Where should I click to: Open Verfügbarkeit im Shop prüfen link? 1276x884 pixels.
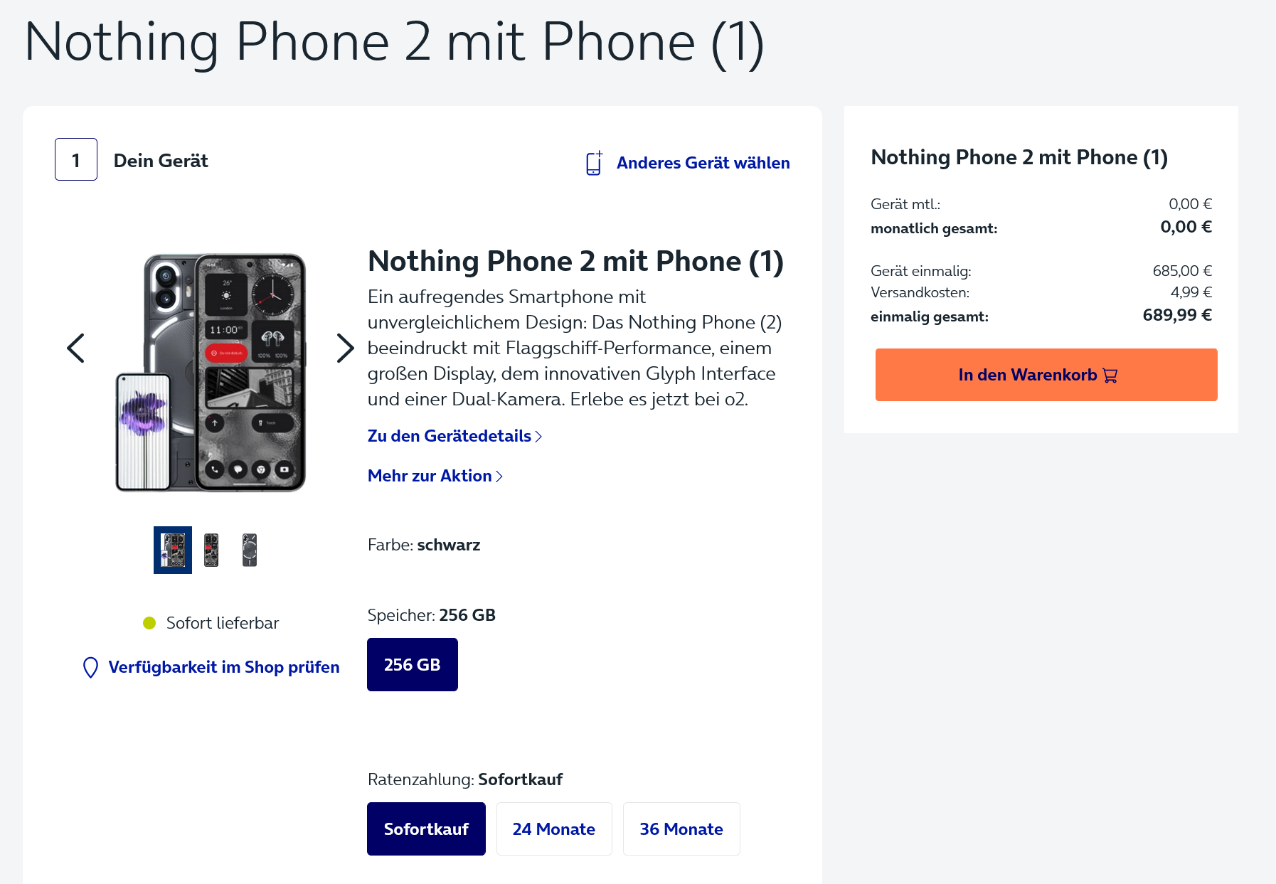click(223, 667)
